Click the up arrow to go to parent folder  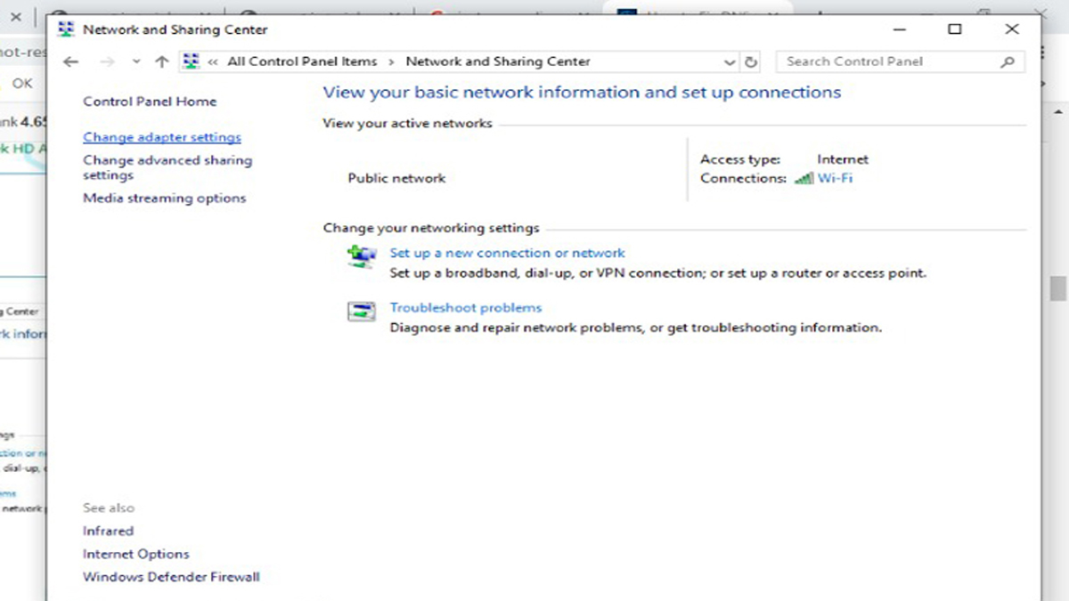point(161,61)
